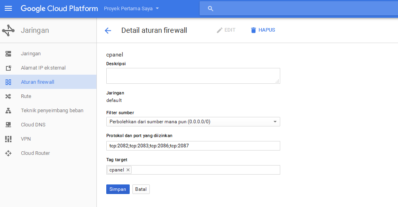
Task: Remove the cpanel target tag
Action: 128,170
